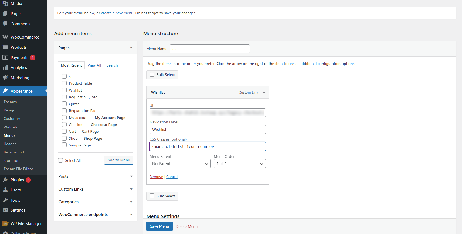
Task: Open WP File Manager folder icon
Action: [x=5, y=223]
